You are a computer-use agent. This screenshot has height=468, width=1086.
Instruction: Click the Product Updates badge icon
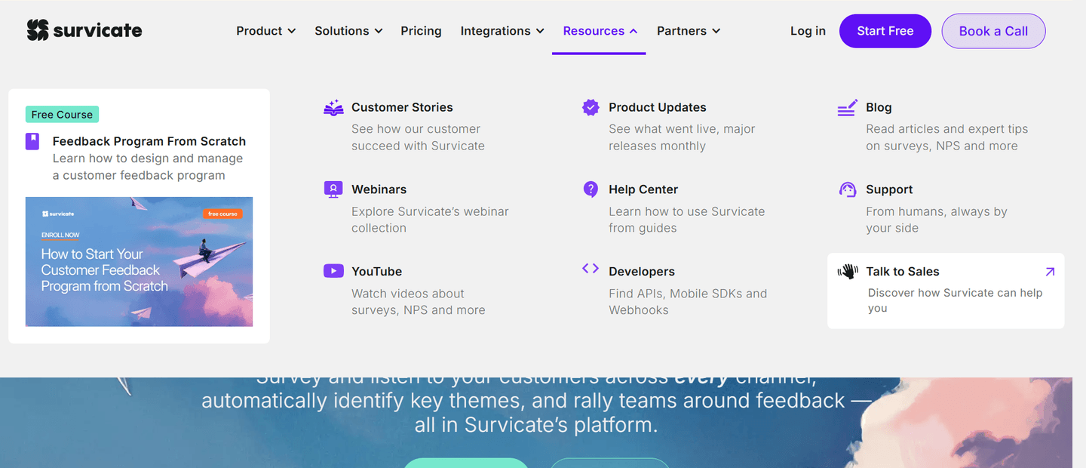[x=591, y=107]
